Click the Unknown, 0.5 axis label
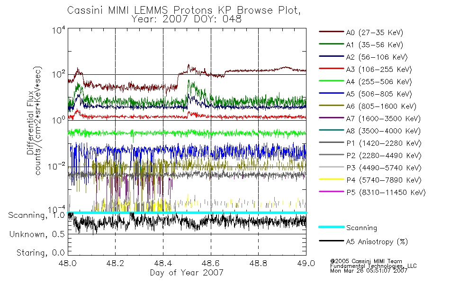The height and width of the screenshot is (284, 450). (x=37, y=234)
